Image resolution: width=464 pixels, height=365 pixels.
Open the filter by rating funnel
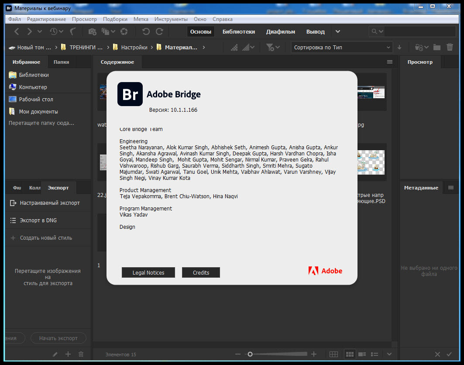pos(270,47)
